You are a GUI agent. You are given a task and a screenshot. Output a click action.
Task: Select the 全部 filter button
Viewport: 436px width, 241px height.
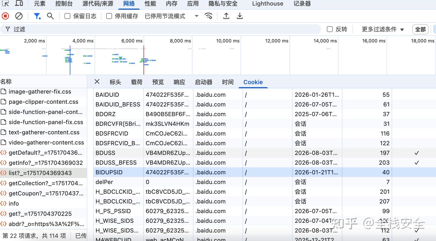420,29
